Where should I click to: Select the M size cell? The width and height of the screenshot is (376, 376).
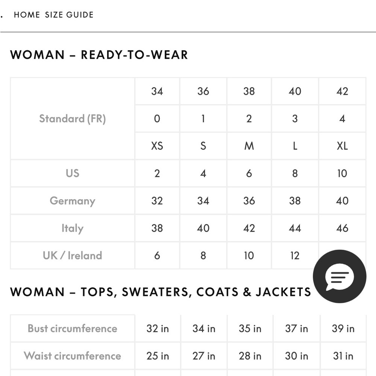coord(249,146)
